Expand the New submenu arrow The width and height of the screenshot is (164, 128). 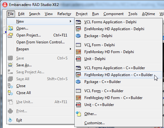click(x=71, y=21)
